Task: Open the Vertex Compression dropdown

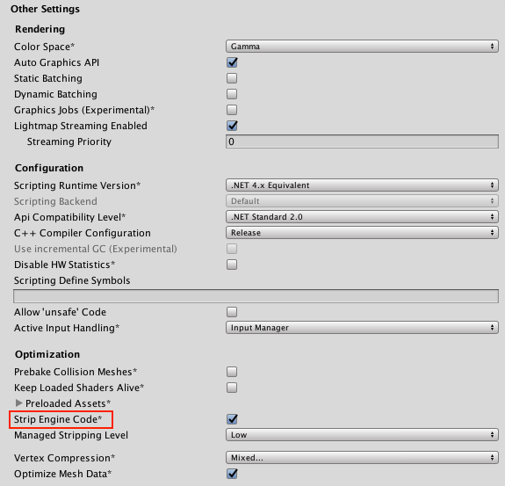Action: coord(362,458)
